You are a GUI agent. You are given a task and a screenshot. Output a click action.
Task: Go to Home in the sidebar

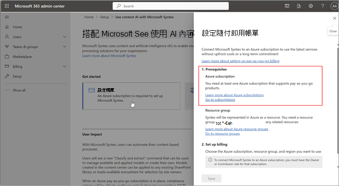click(17, 27)
